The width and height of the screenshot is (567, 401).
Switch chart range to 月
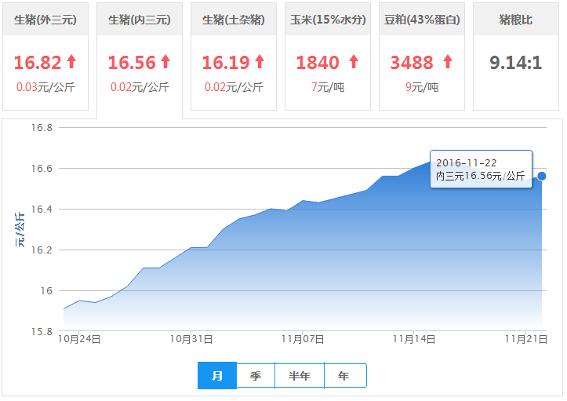click(x=217, y=376)
